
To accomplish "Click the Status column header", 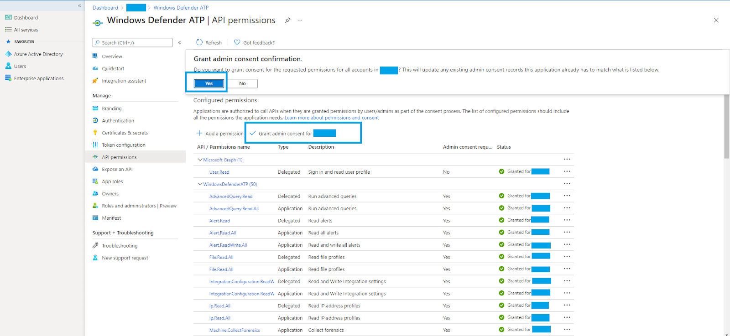I will click(x=504, y=147).
